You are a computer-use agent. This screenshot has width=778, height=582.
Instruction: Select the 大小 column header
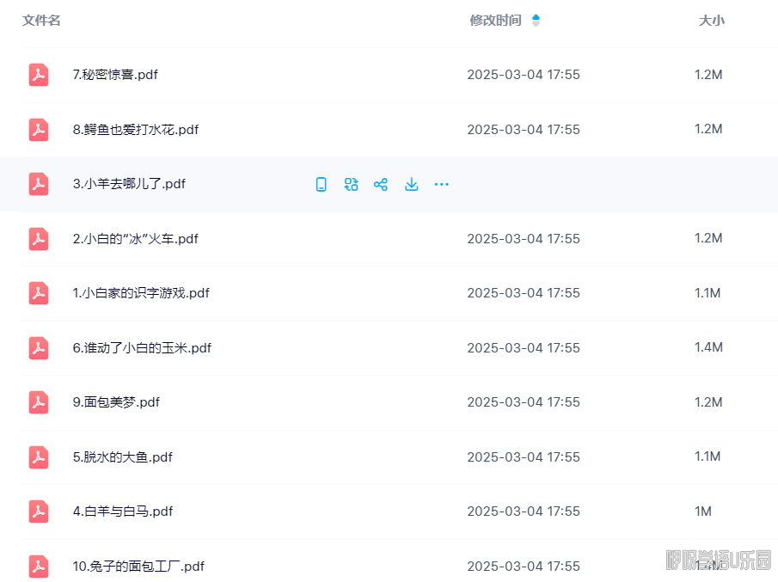[x=712, y=20]
